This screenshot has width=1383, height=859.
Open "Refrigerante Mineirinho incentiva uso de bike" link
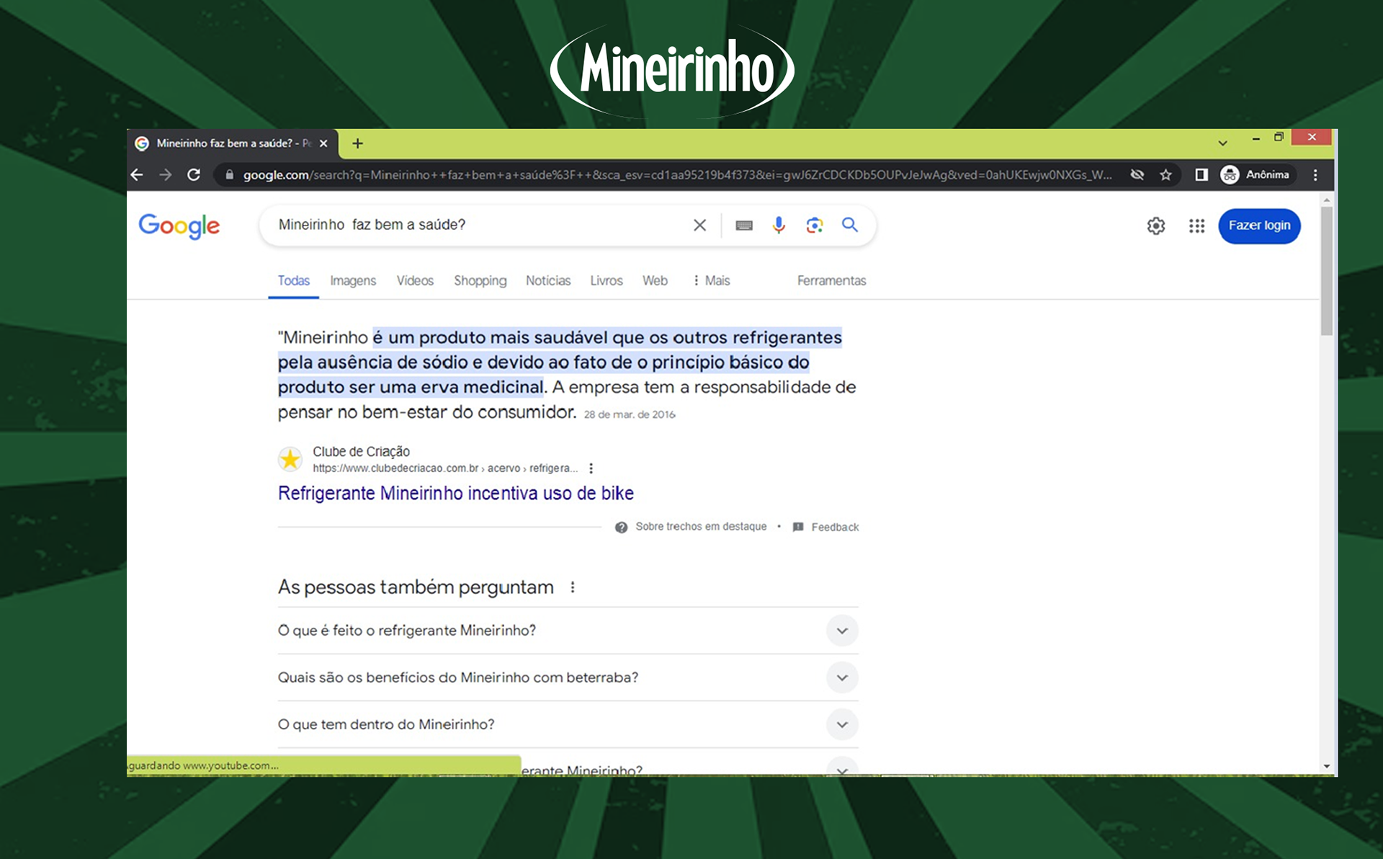click(x=456, y=494)
